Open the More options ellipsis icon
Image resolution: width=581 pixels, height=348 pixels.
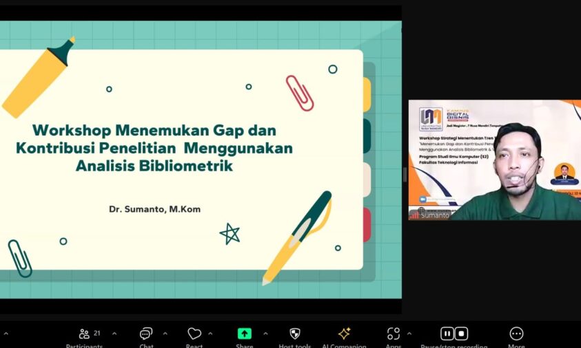(x=516, y=334)
